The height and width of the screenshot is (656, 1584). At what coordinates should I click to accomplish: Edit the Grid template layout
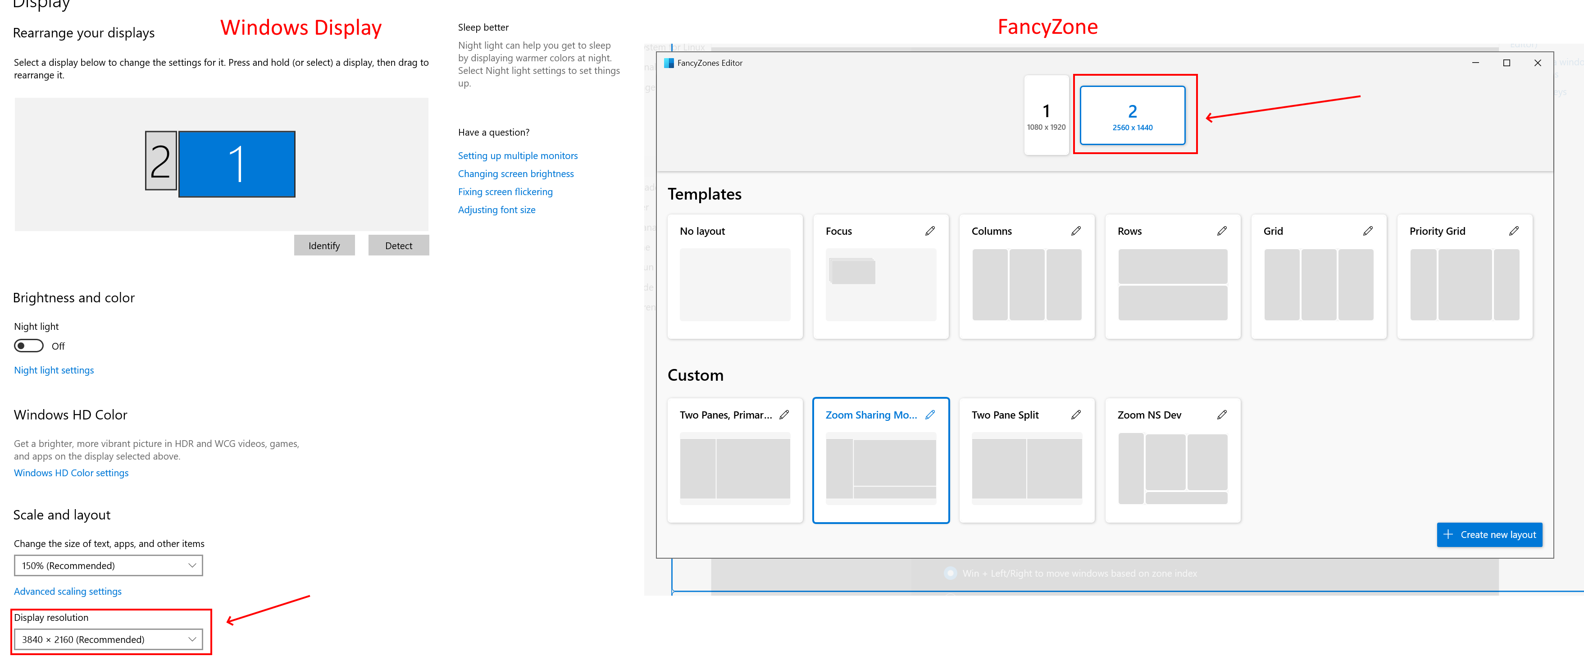click(x=1368, y=231)
